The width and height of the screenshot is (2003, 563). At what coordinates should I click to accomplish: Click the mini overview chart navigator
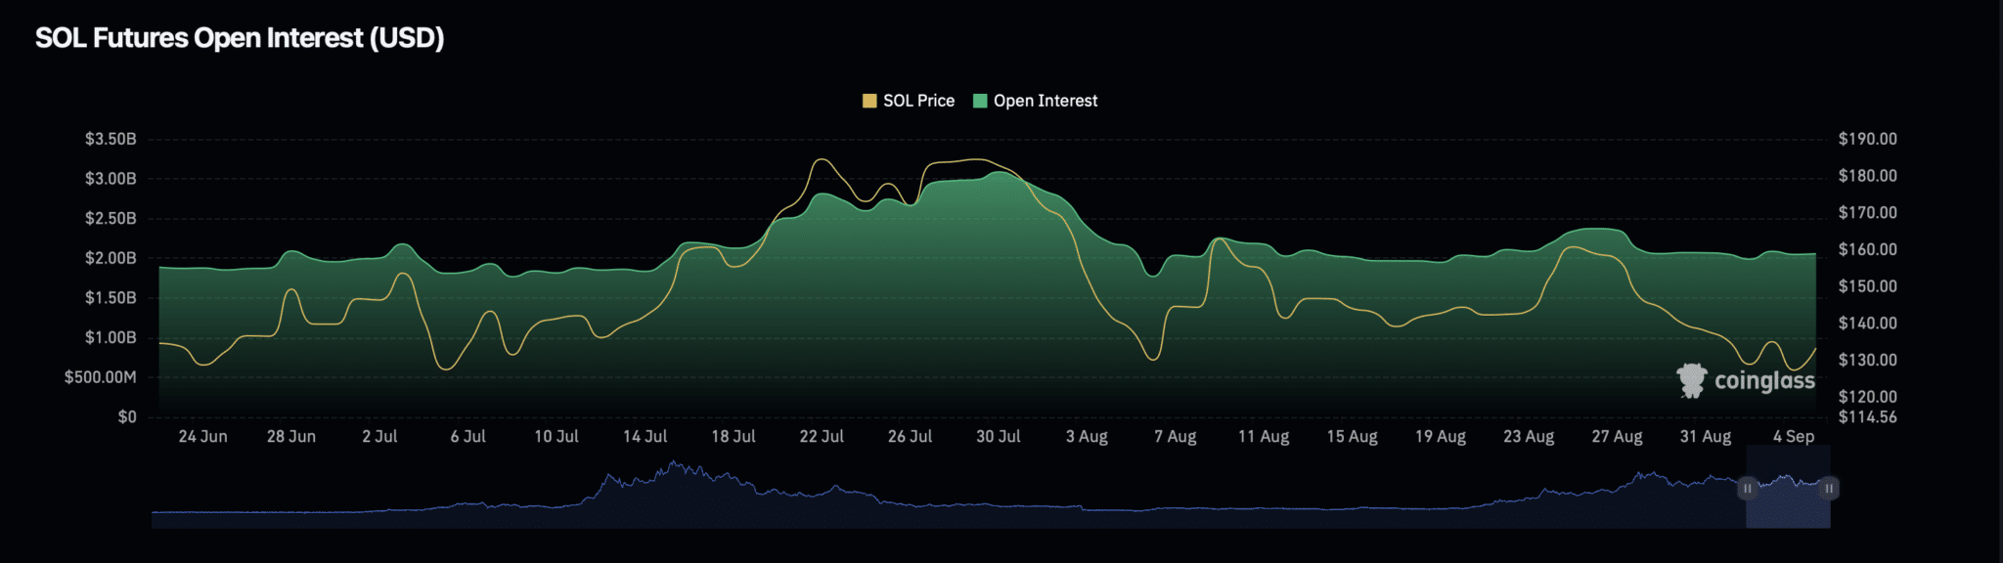click(991, 487)
